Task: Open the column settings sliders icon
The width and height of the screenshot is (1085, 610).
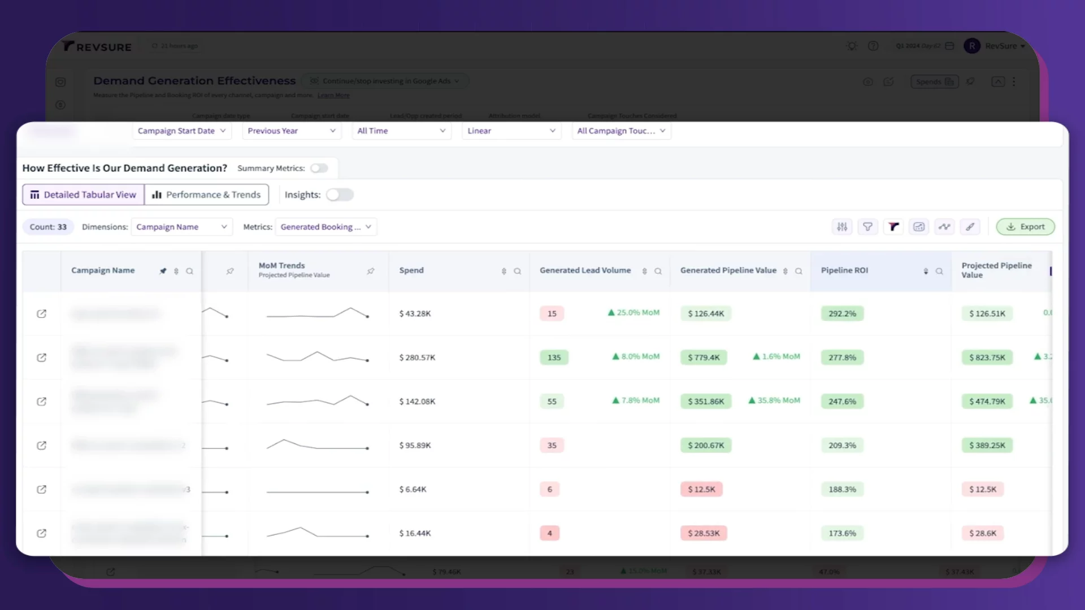Action: click(842, 226)
